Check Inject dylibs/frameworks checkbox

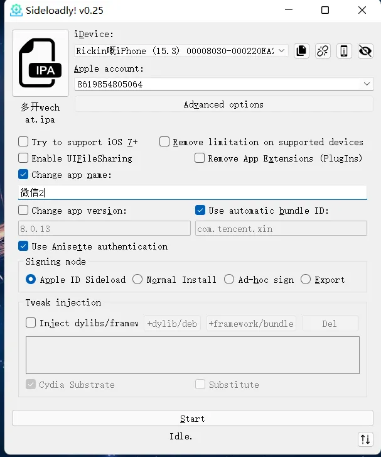31,323
